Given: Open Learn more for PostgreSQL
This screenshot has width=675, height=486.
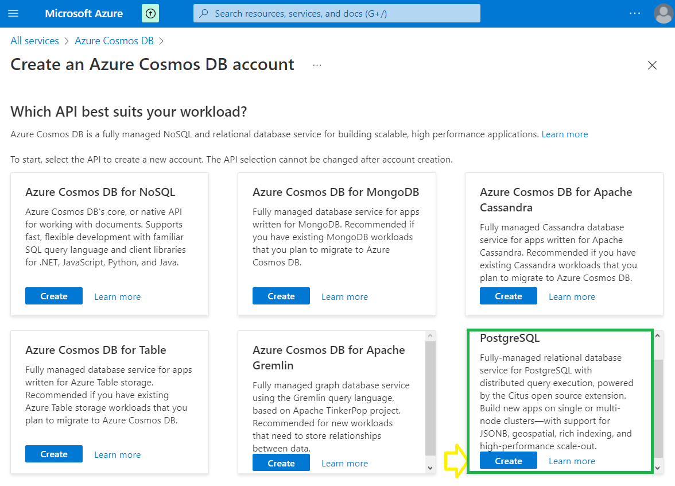Looking at the screenshot, I should (572, 461).
